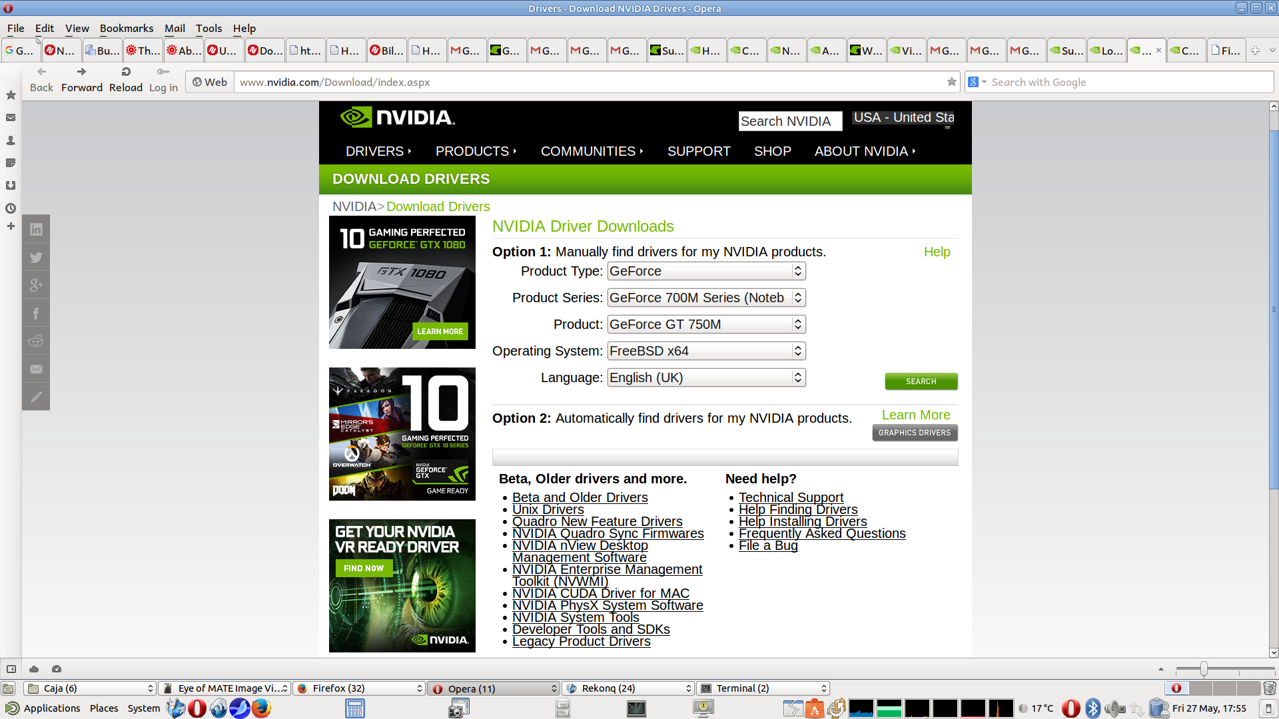
Task: Open the Notes panel icon
Action: (11, 163)
